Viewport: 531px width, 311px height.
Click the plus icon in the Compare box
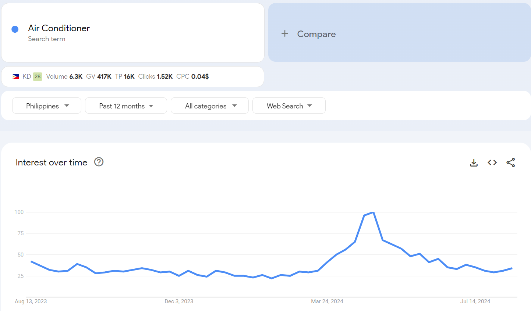284,34
